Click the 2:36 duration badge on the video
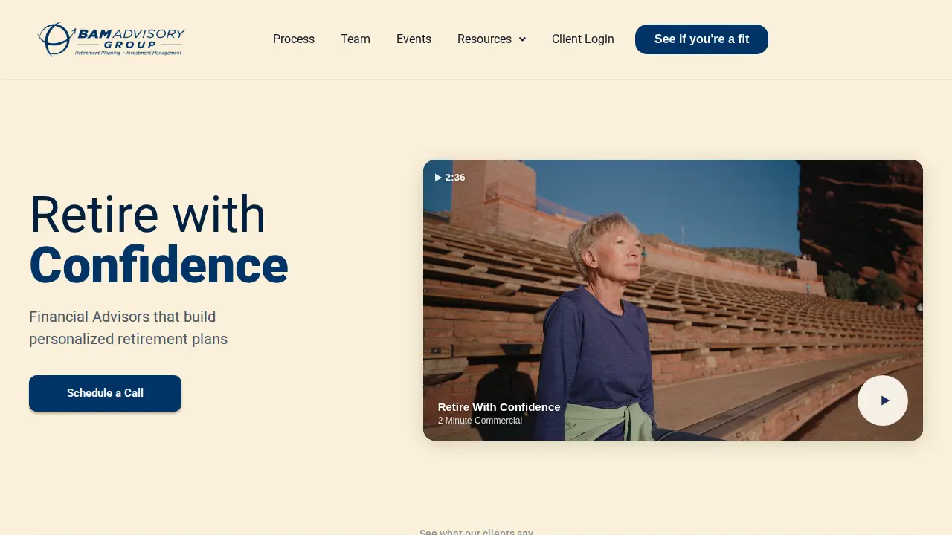The height and width of the screenshot is (535, 952). coord(450,178)
